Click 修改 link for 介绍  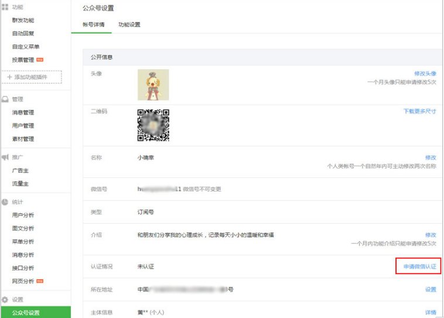click(x=431, y=235)
